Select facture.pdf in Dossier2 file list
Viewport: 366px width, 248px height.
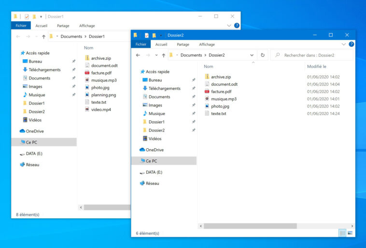[x=221, y=91]
